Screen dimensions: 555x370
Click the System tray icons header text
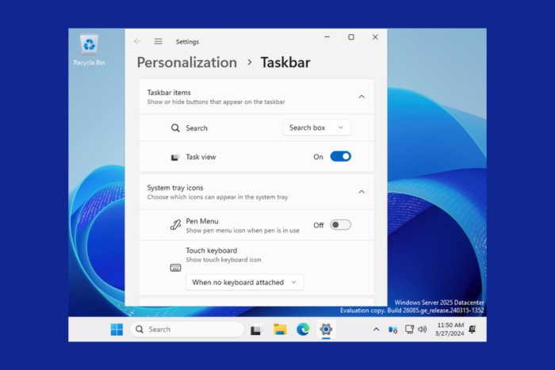click(175, 188)
